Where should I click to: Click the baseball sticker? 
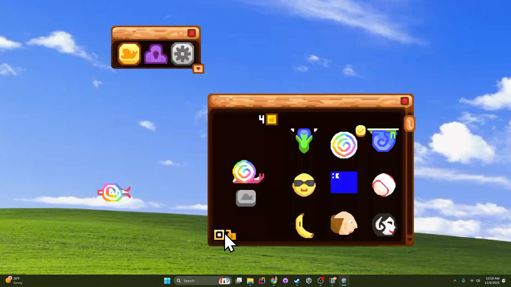384,185
